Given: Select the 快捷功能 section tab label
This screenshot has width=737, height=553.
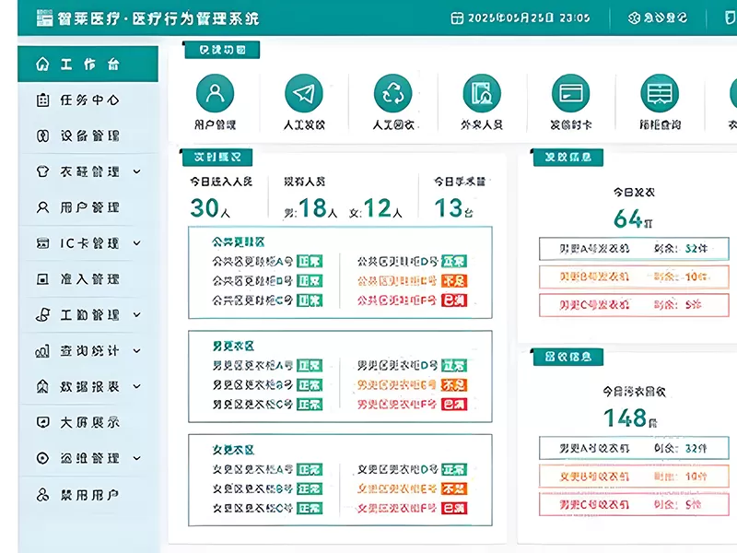Looking at the screenshot, I should pos(222,50).
